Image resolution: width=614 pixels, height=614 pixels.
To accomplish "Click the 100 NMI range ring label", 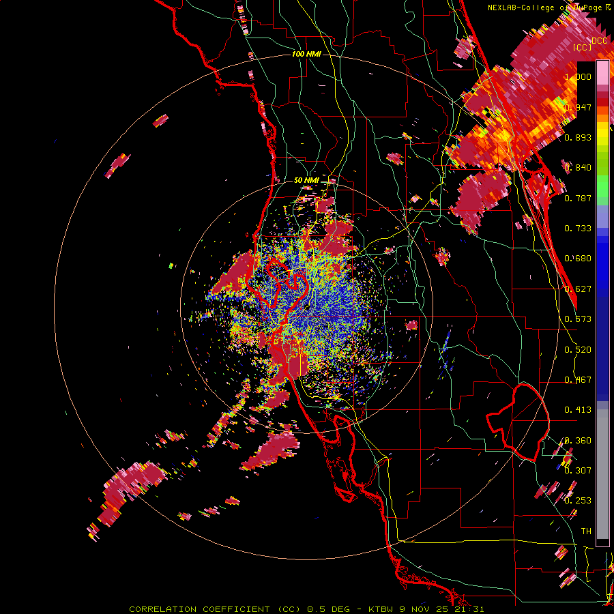I will 306,54.
